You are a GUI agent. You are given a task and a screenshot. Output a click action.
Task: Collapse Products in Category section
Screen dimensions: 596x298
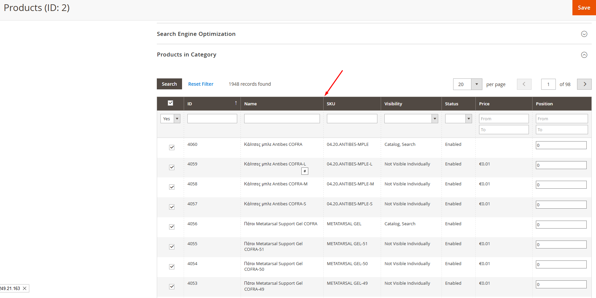coord(584,55)
